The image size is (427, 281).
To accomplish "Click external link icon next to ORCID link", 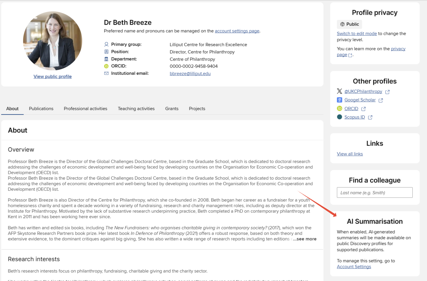I will click(x=363, y=109).
